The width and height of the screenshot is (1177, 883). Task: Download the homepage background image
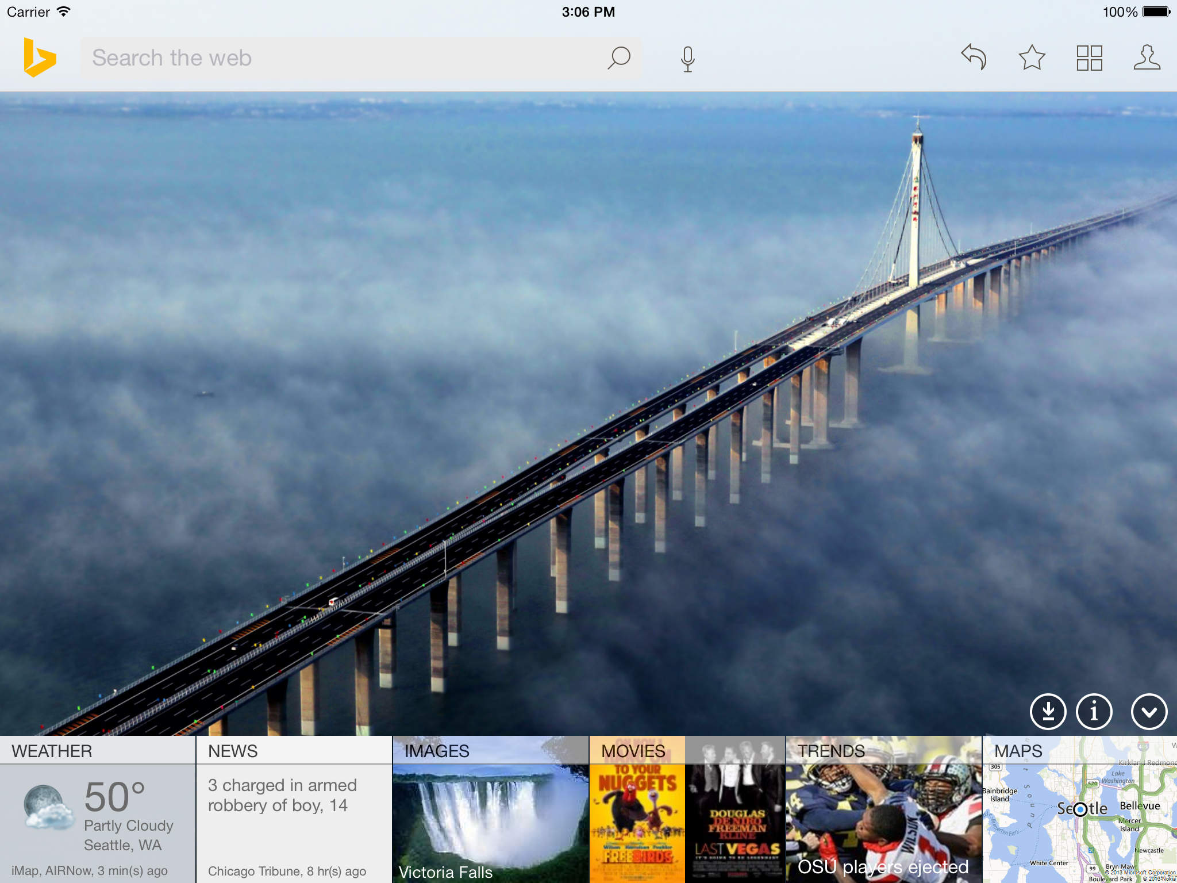click(1047, 712)
